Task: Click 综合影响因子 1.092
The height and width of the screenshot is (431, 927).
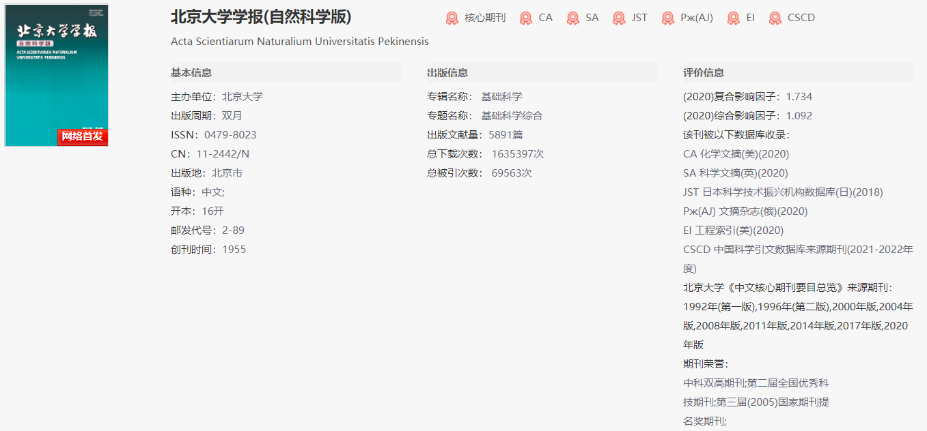Action: pyautogui.click(x=748, y=116)
